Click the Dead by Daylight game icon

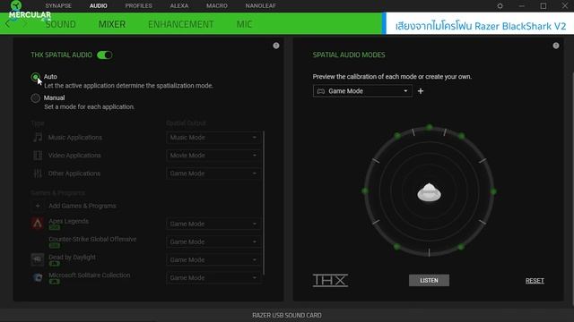(x=38, y=259)
